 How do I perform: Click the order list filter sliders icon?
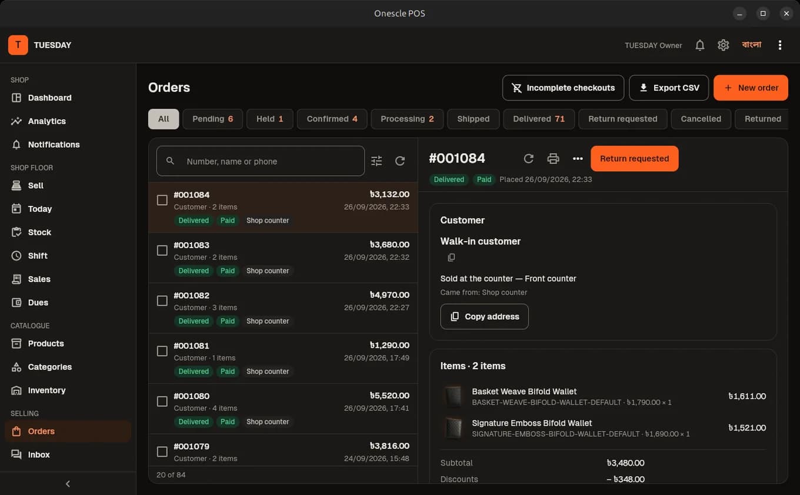(376, 161)
